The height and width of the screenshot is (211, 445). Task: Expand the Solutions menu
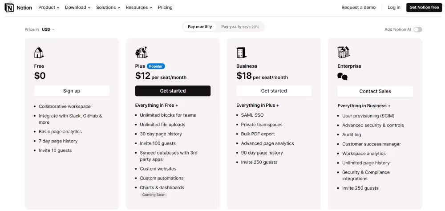[108, 8]
